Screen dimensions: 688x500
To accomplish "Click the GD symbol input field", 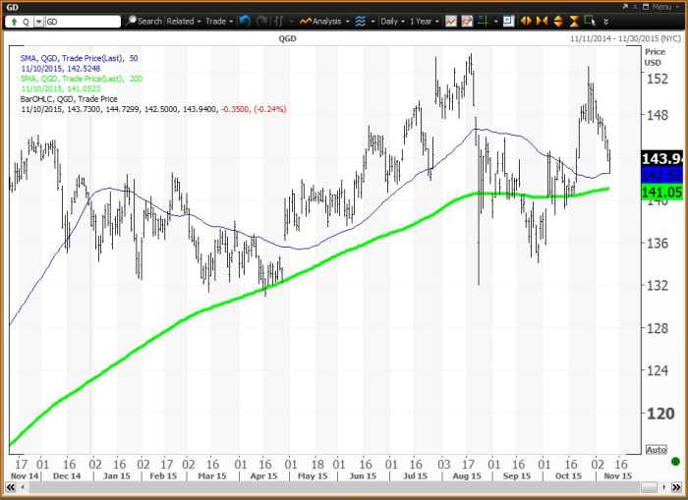I will 84,21.
